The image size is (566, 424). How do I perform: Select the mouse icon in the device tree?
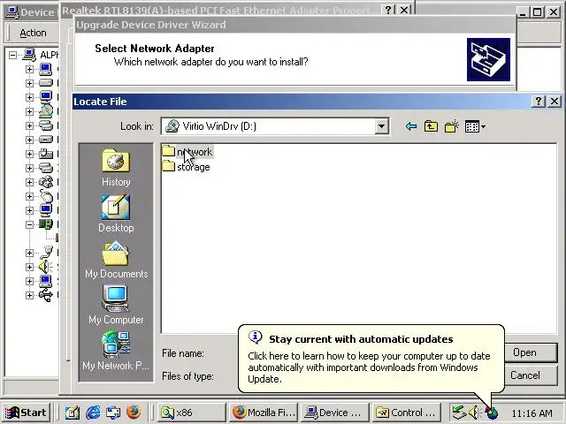[46, 196]
